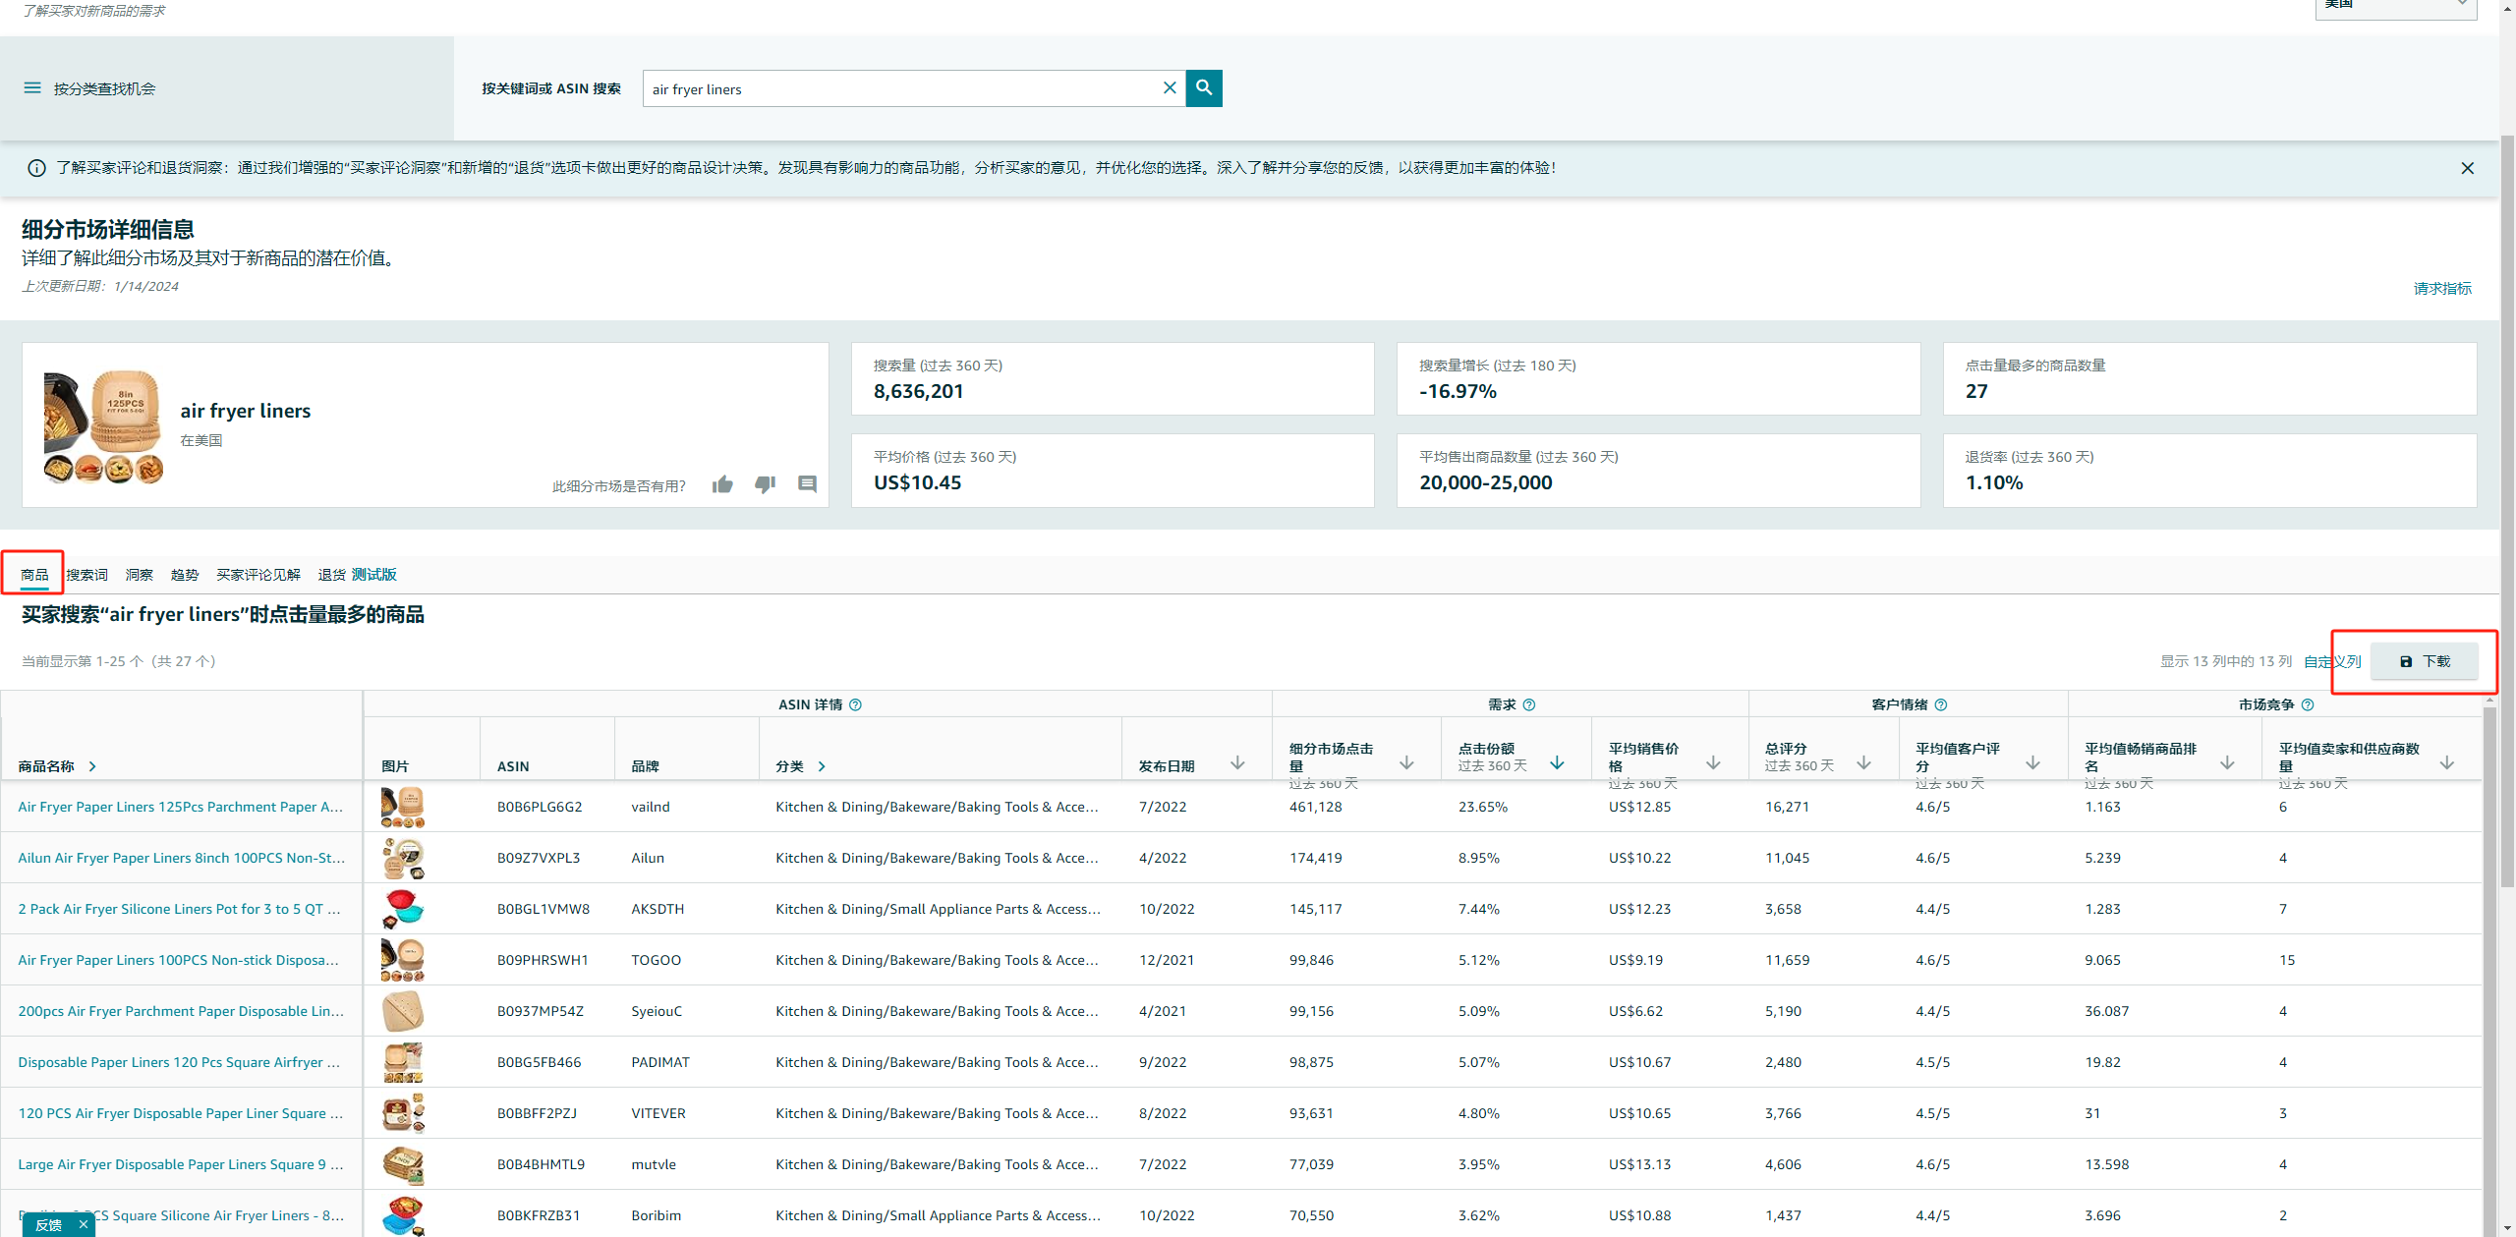
Task: Switch to the 退货 tab
Action: (330, 574)
